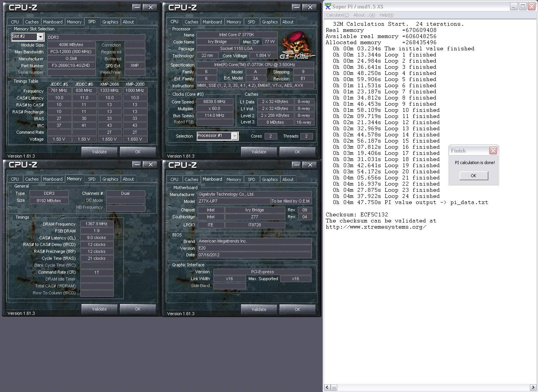Click the DRAM Frequency value 1367.9 MHz
This screenshot has width=538, height=392.
tap(97, 224)
